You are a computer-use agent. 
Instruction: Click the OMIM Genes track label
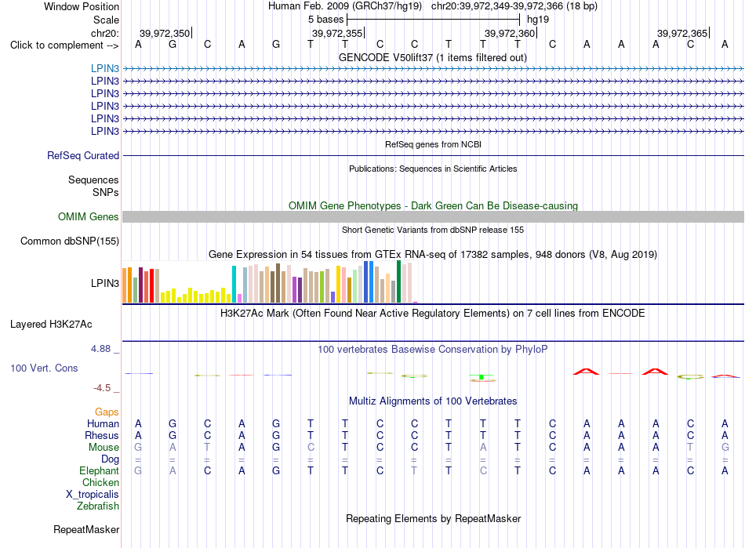point(88,217)
